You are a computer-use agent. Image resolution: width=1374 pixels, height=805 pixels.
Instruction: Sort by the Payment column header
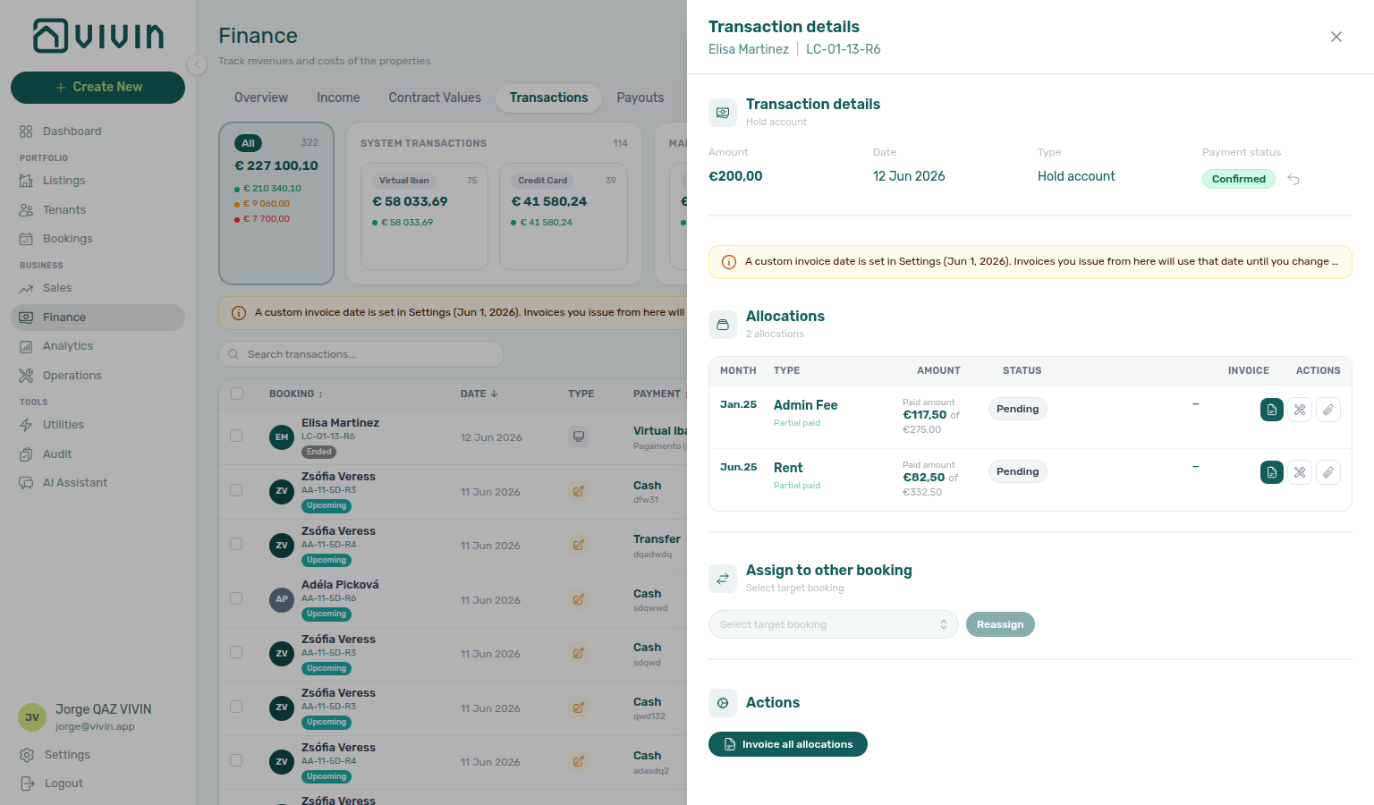[x=659, y=394]
